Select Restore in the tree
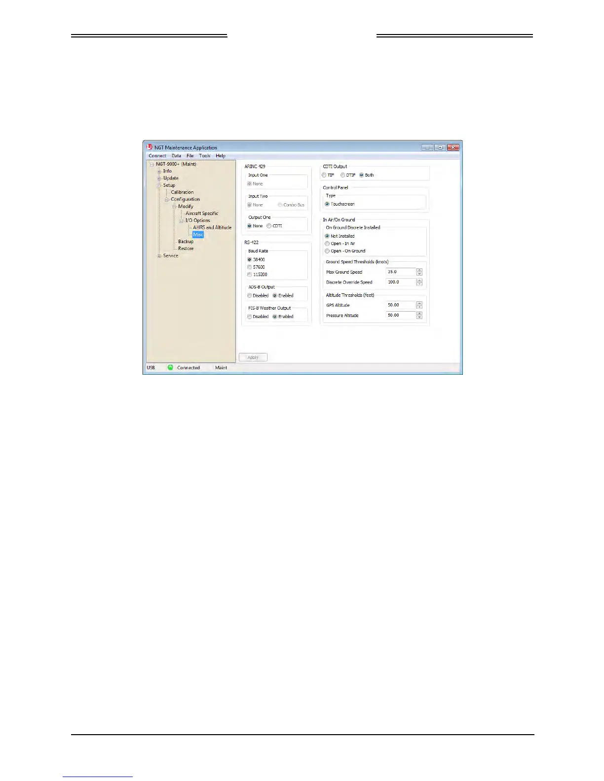 186,248
